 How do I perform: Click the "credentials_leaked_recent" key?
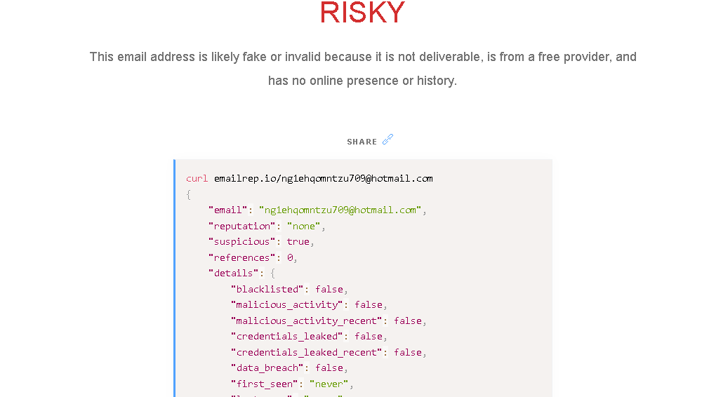(x=307, y=353)
